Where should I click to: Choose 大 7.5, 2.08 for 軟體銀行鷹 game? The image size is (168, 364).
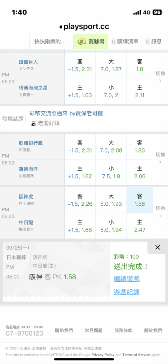(111, 146)
